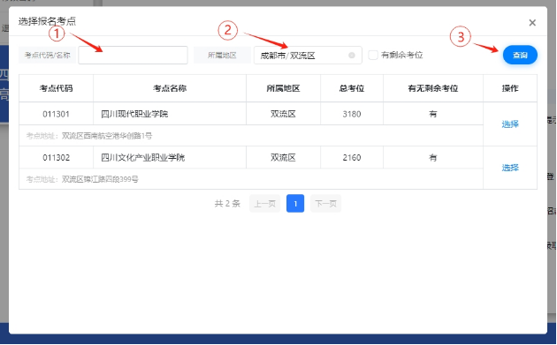This screenshot has width=557, height=345.
Task: Click the 考点名称 column header
Action: coord(170,88)
